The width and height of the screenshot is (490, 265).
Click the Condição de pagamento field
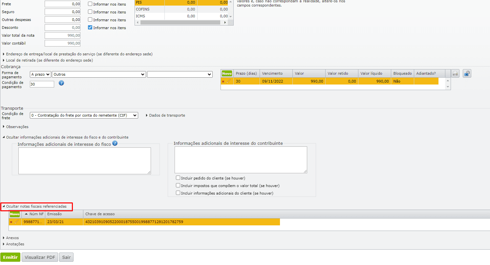[42, 84]
